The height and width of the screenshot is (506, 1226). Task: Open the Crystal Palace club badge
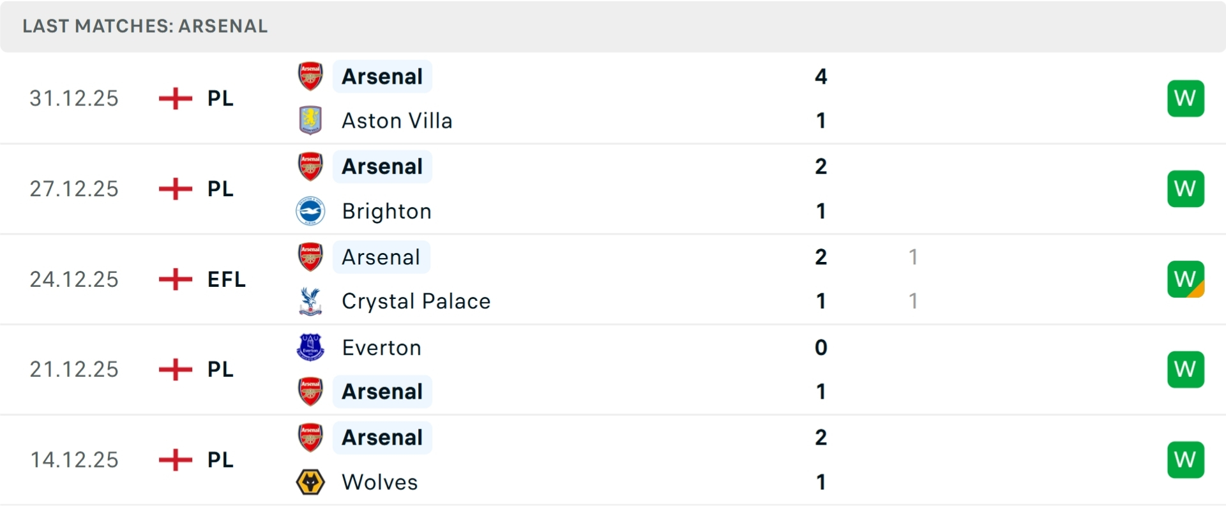pos(310,301)
